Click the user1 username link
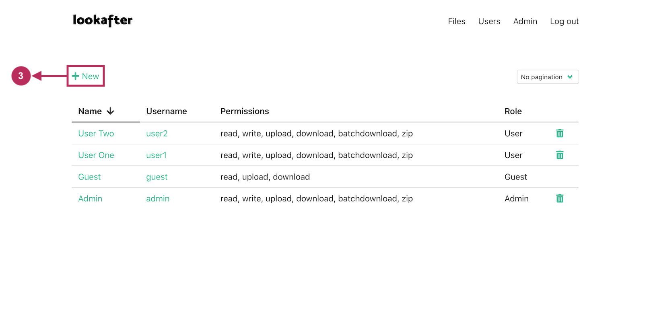 156,155
